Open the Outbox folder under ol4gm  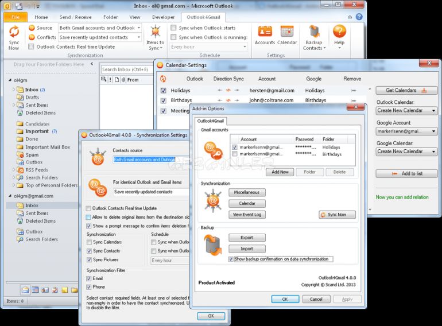pyautogui.click(x=34, y=162)
